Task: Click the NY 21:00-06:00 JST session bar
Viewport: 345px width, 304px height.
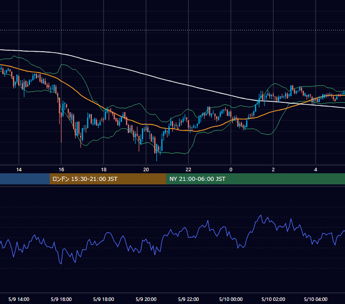Action: [255, 179]
